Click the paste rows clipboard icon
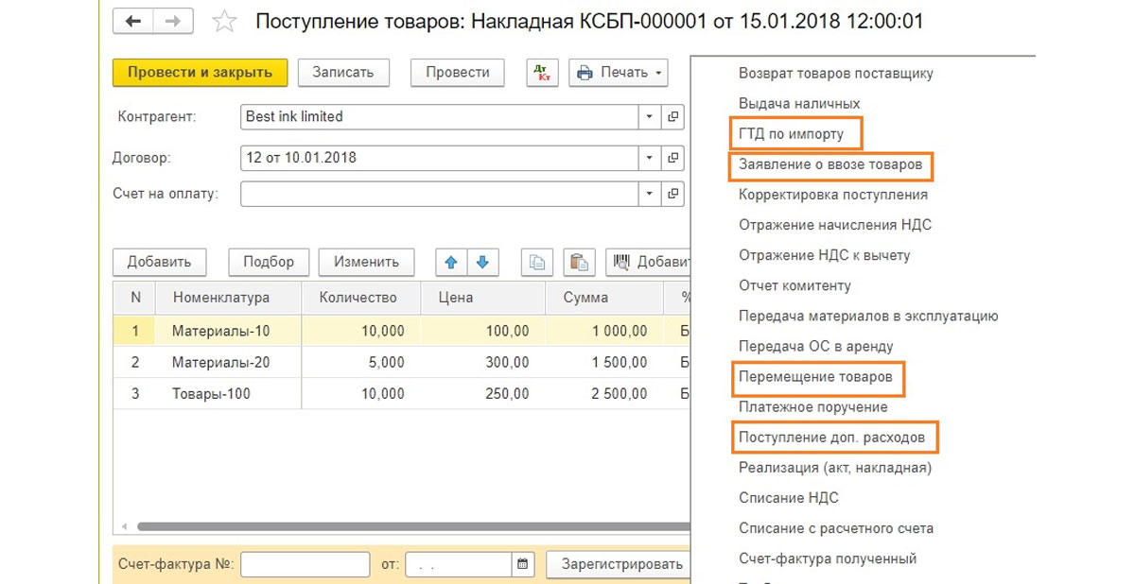Screen dimensions: 1135x584 click(x=578, y=262)
